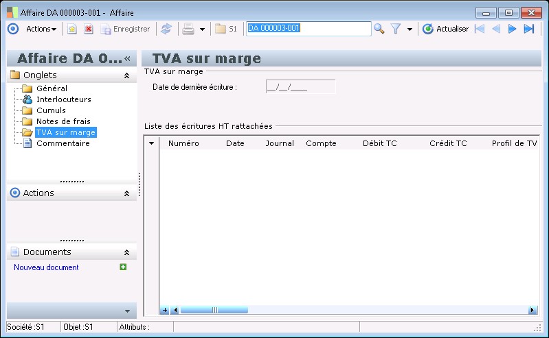
Task: Sort by the Crédit TC column header
Action: coord(448,143)
